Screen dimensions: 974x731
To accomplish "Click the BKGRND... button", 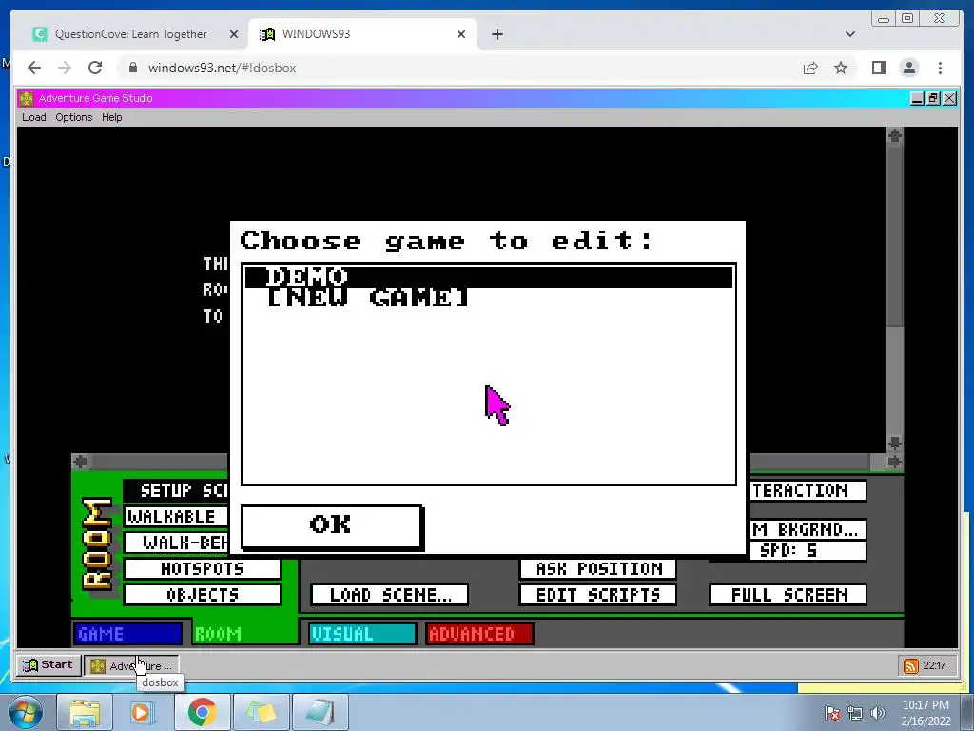I will click(808, 529).
